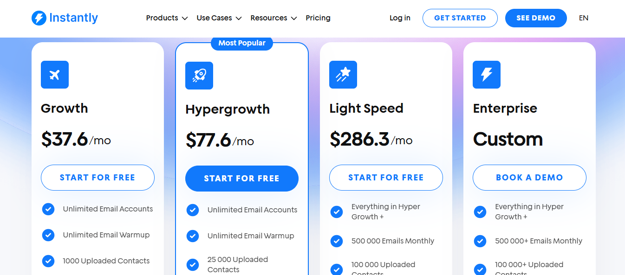The height and width of the screenshot is (275, 625).
Task: Click the Hypergrowth rocket icon
Action: click(199, 76)
